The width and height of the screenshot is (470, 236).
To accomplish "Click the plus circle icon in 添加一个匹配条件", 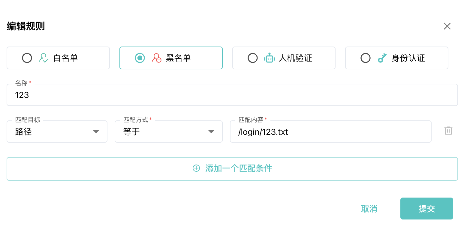I will [196, 168].
